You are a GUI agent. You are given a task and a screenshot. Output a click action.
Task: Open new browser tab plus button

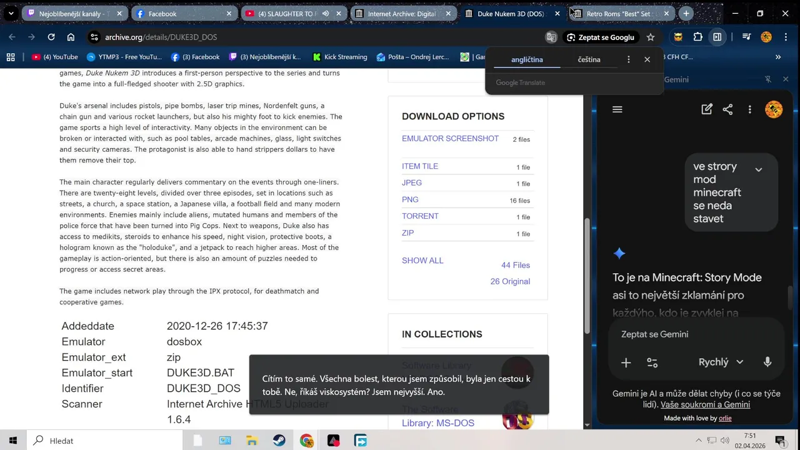pyautogui.click(x=686, y=14)
